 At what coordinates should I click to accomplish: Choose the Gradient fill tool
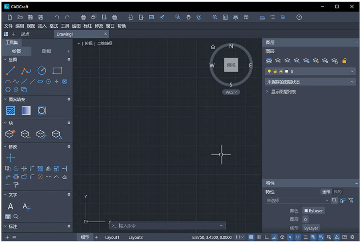[x=26, y=110]
